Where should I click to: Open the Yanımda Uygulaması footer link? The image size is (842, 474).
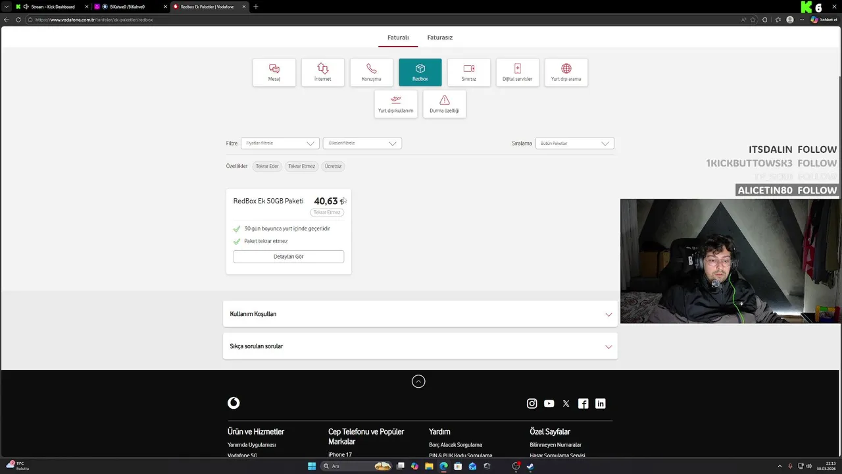[x=252, y=445]
